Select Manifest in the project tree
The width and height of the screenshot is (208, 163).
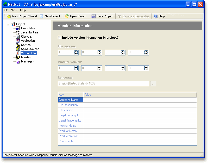click(x=26, y=57)
